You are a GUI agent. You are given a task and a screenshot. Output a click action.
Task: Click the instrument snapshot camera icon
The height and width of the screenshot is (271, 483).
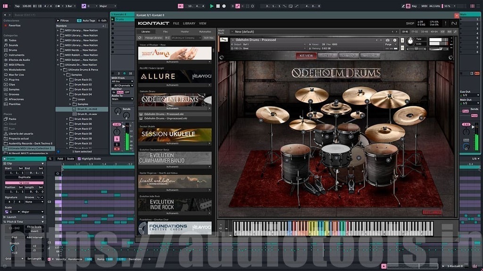pos(388,40)
